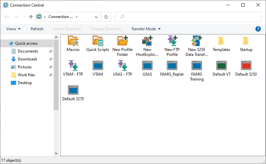Click the pin icon beside Downloads
This screenshot has height=164, width=266.
[x=50, y=59]
